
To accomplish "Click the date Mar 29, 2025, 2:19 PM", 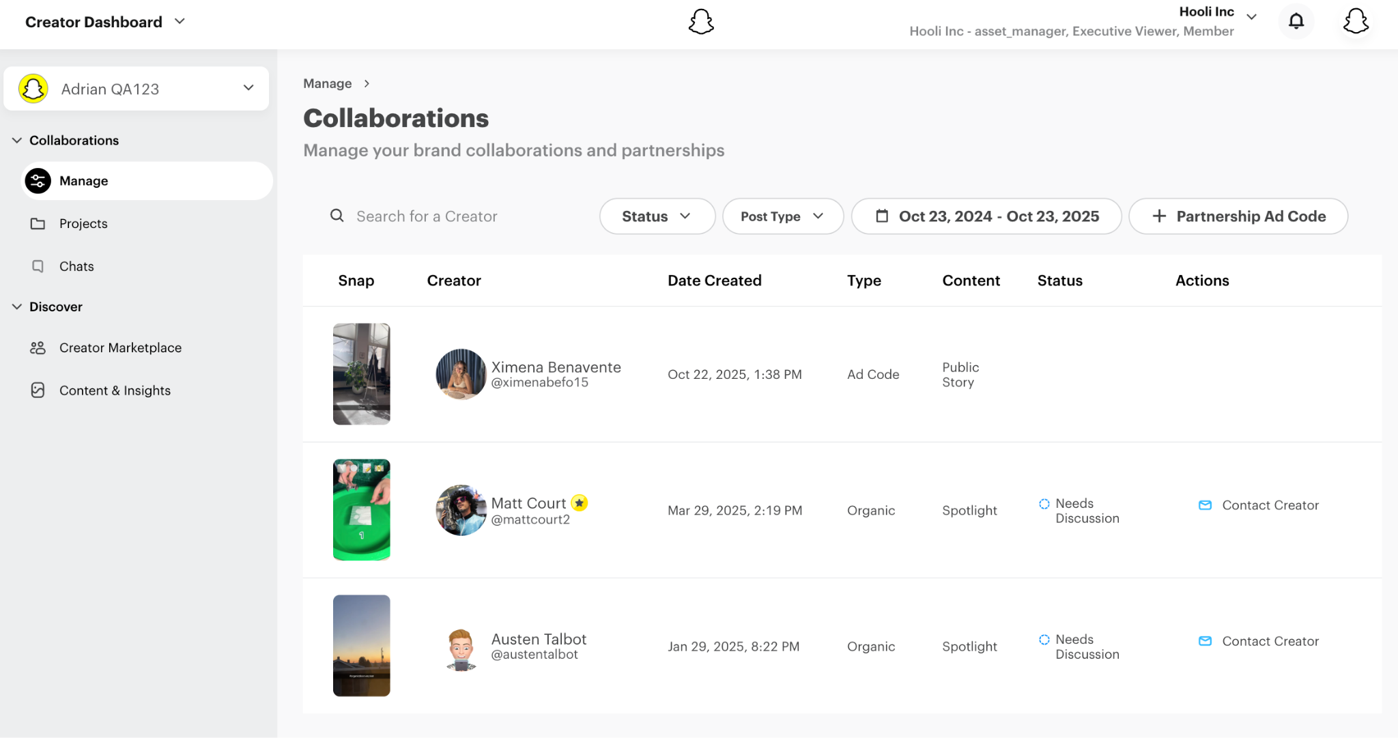I will click(x=735, y=510).
